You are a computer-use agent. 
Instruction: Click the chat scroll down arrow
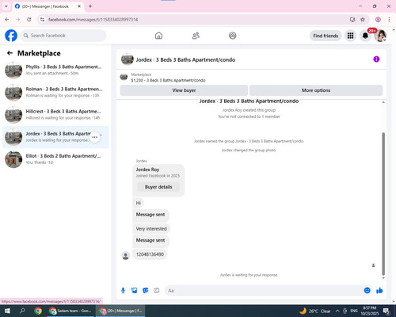(383, 278)
